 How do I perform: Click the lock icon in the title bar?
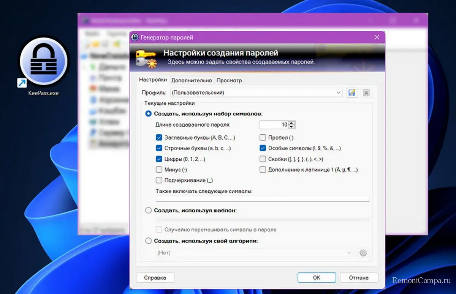pos(135,37)
